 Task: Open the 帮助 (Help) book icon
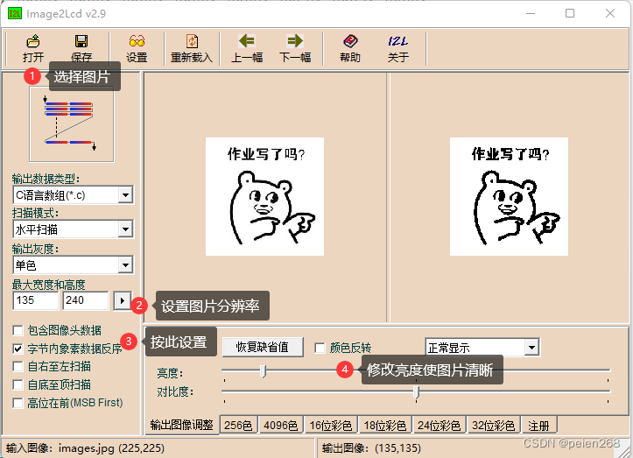[350, 41]
